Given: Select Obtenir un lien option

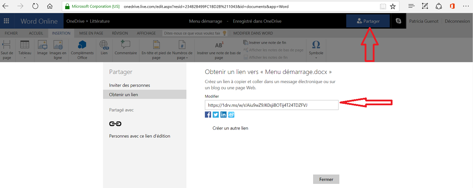Looking at the screenshot, I should pyautogui.click(x=145, y=94).
